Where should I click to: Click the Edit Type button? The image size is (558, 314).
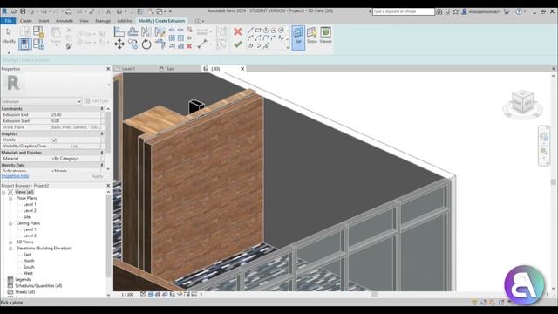pos(97,101)
